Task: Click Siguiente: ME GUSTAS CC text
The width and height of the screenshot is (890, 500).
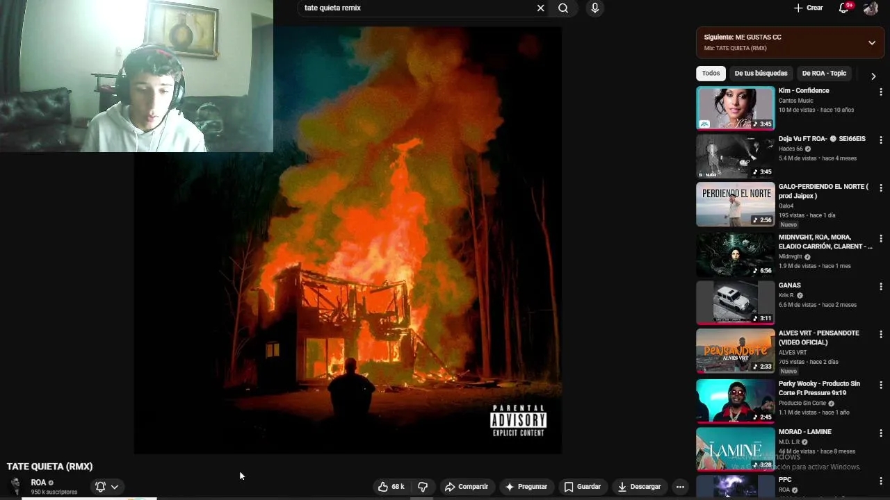Action: coord(742,37)
